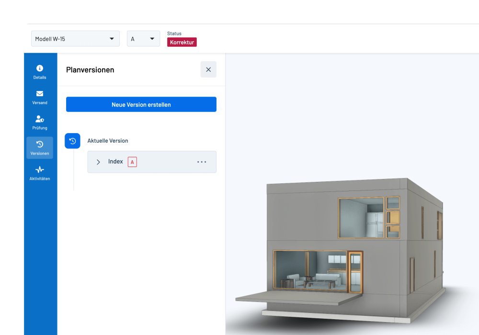The image size is (479, 335).
Task: Switch to the Versionen history sidebar item
Action: coord(40,145)
